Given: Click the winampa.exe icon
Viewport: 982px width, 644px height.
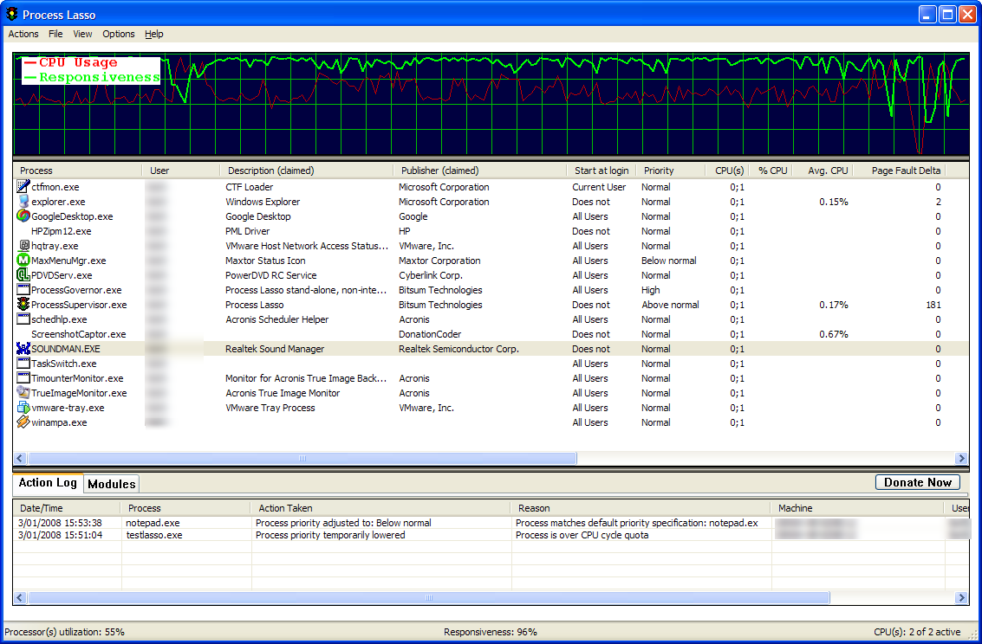Looking at the screenshot, I should pyautogui.click(x=23, y=422).
